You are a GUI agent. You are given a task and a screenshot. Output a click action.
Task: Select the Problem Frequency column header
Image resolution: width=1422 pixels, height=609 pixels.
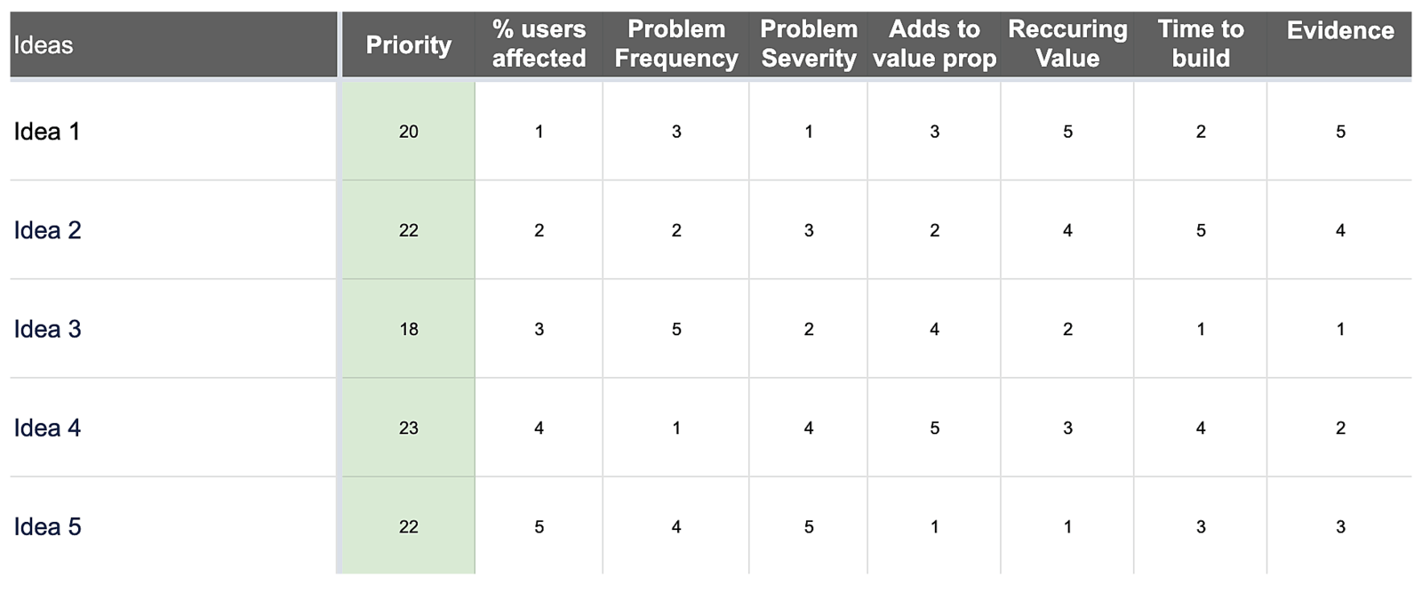click(x=675, y=44)
